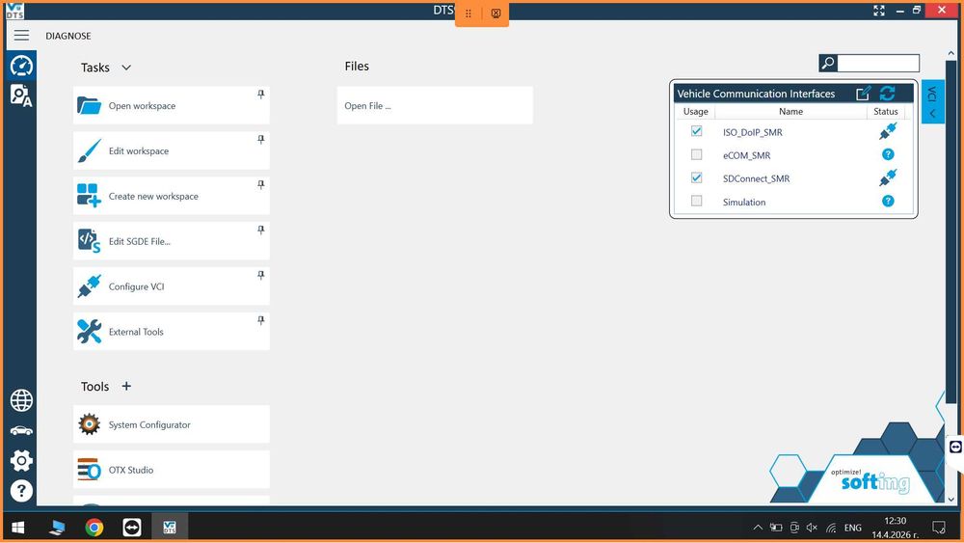Click the vertical scrollbar down arrow
964x543 pixels.
pyautogui.click(x=951, y=499)
